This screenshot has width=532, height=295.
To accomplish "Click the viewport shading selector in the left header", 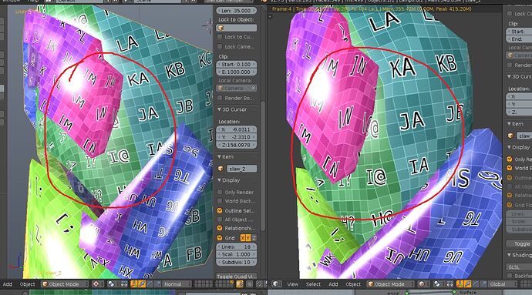I will [98, 284].
